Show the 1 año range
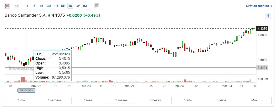Screen dimensions: 278x109 [188, 100]
